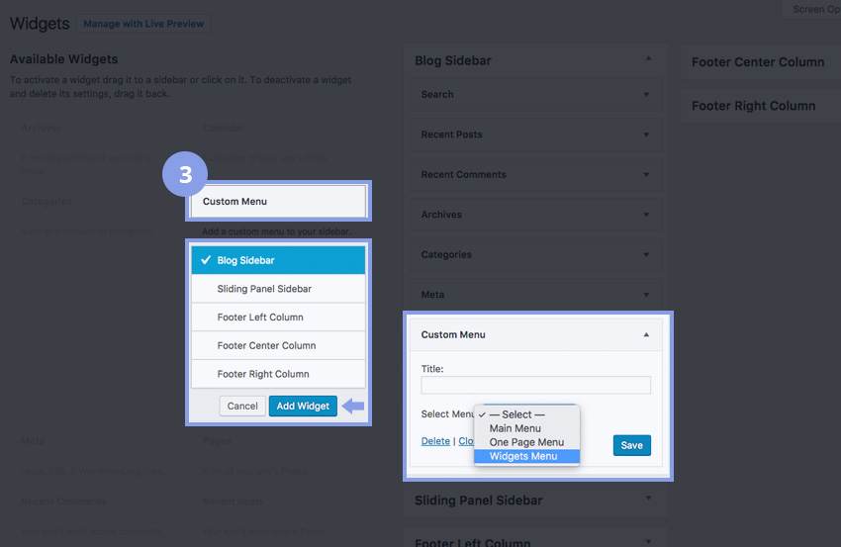
Task: Choose Sliding Panel Sidebar option
Action: point(278,289)
